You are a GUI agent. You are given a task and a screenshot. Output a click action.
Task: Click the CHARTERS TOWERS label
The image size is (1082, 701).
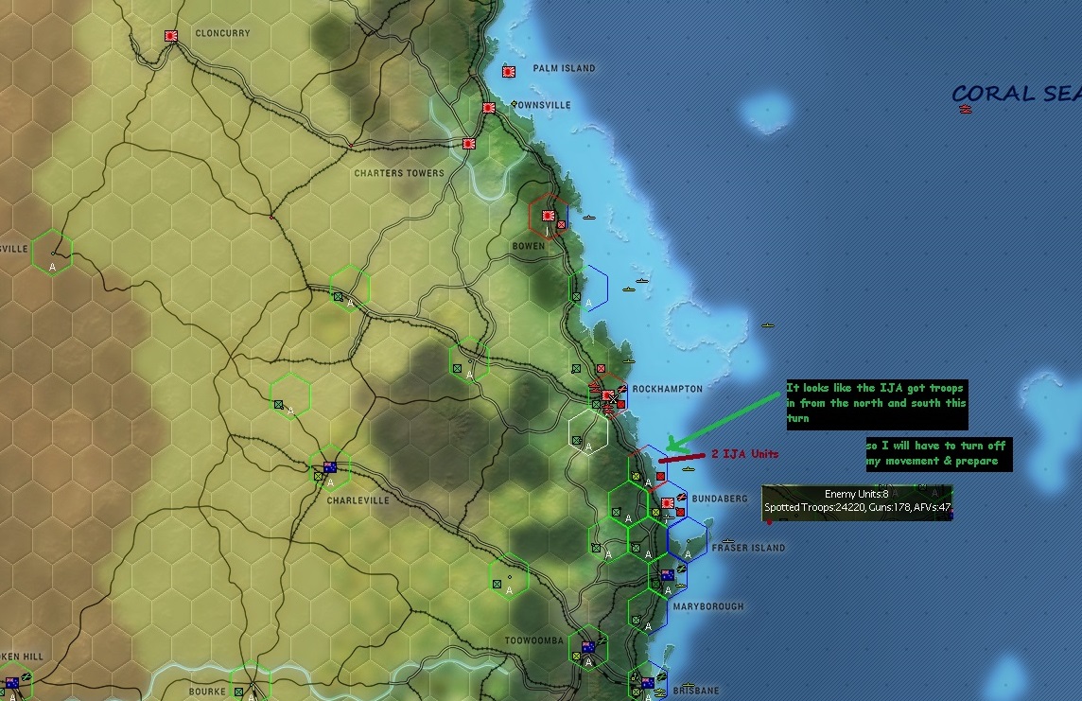coord(399,173)
